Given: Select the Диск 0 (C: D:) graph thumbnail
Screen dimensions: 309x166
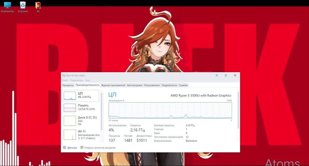Looking at the screenshot, I should pyautogui.click(x=70, y=121).
